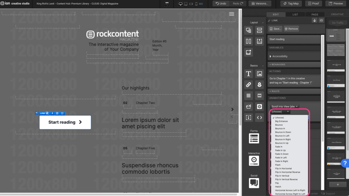Screen dimensions: 349x196
Task: Open the blue help question bubble
Action: [x=345, y=163]
